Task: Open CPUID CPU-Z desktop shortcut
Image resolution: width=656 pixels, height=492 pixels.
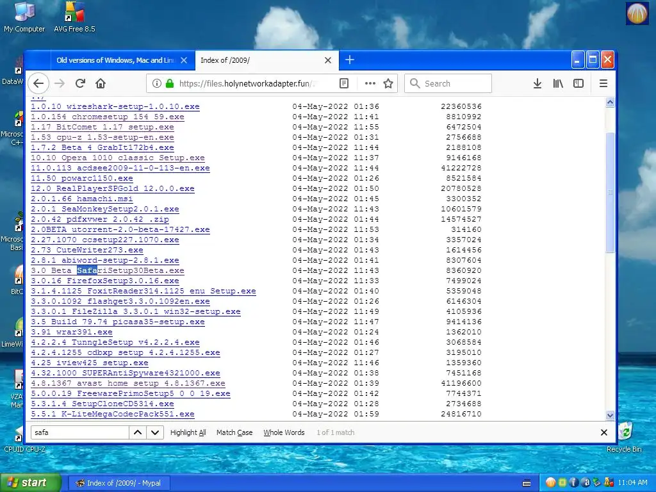Action: point(24,440)
